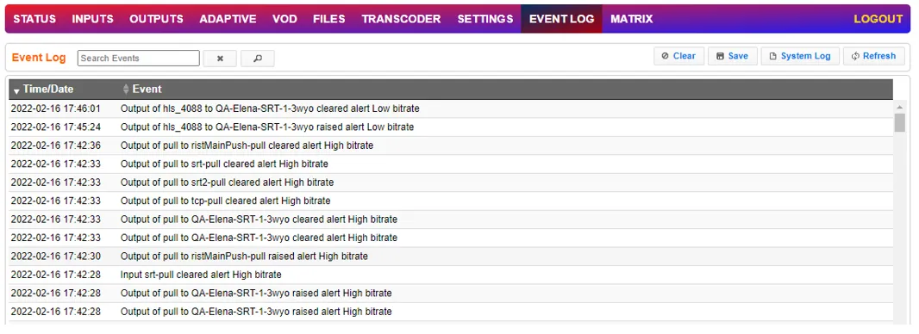919x334 pixels.
Task: Select timestamp 2022-02-16 17:42:30
Action: (56, 257)
